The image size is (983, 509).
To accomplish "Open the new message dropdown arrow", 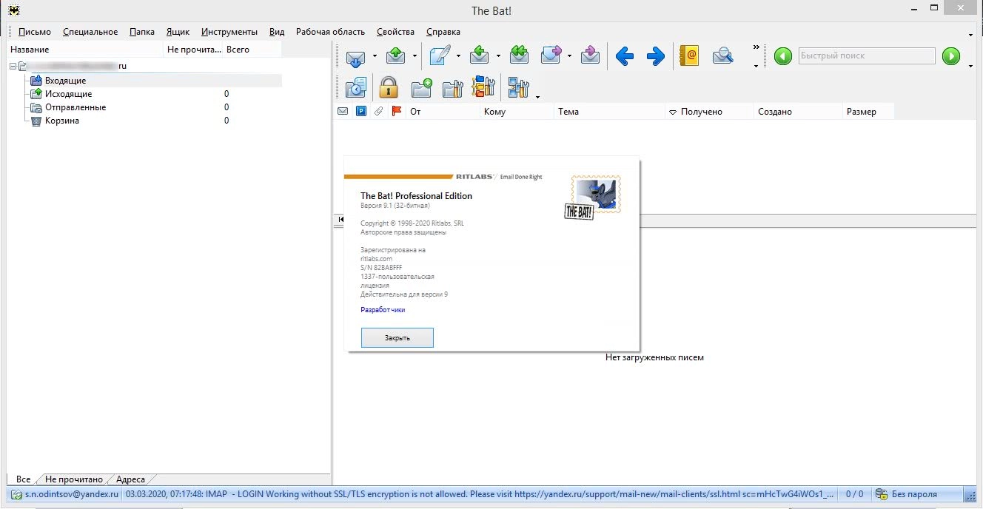I will coord(459,56).
